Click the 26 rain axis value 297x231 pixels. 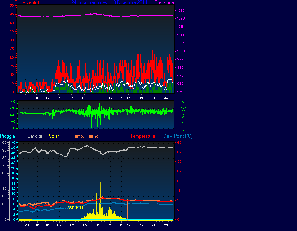point(13,153)
